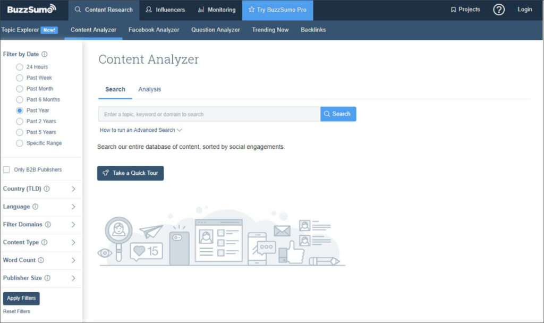Image resolution: width=544 pixels, height=323 pixels.
Task: Click the blue Search button
Action: [338, 114]
